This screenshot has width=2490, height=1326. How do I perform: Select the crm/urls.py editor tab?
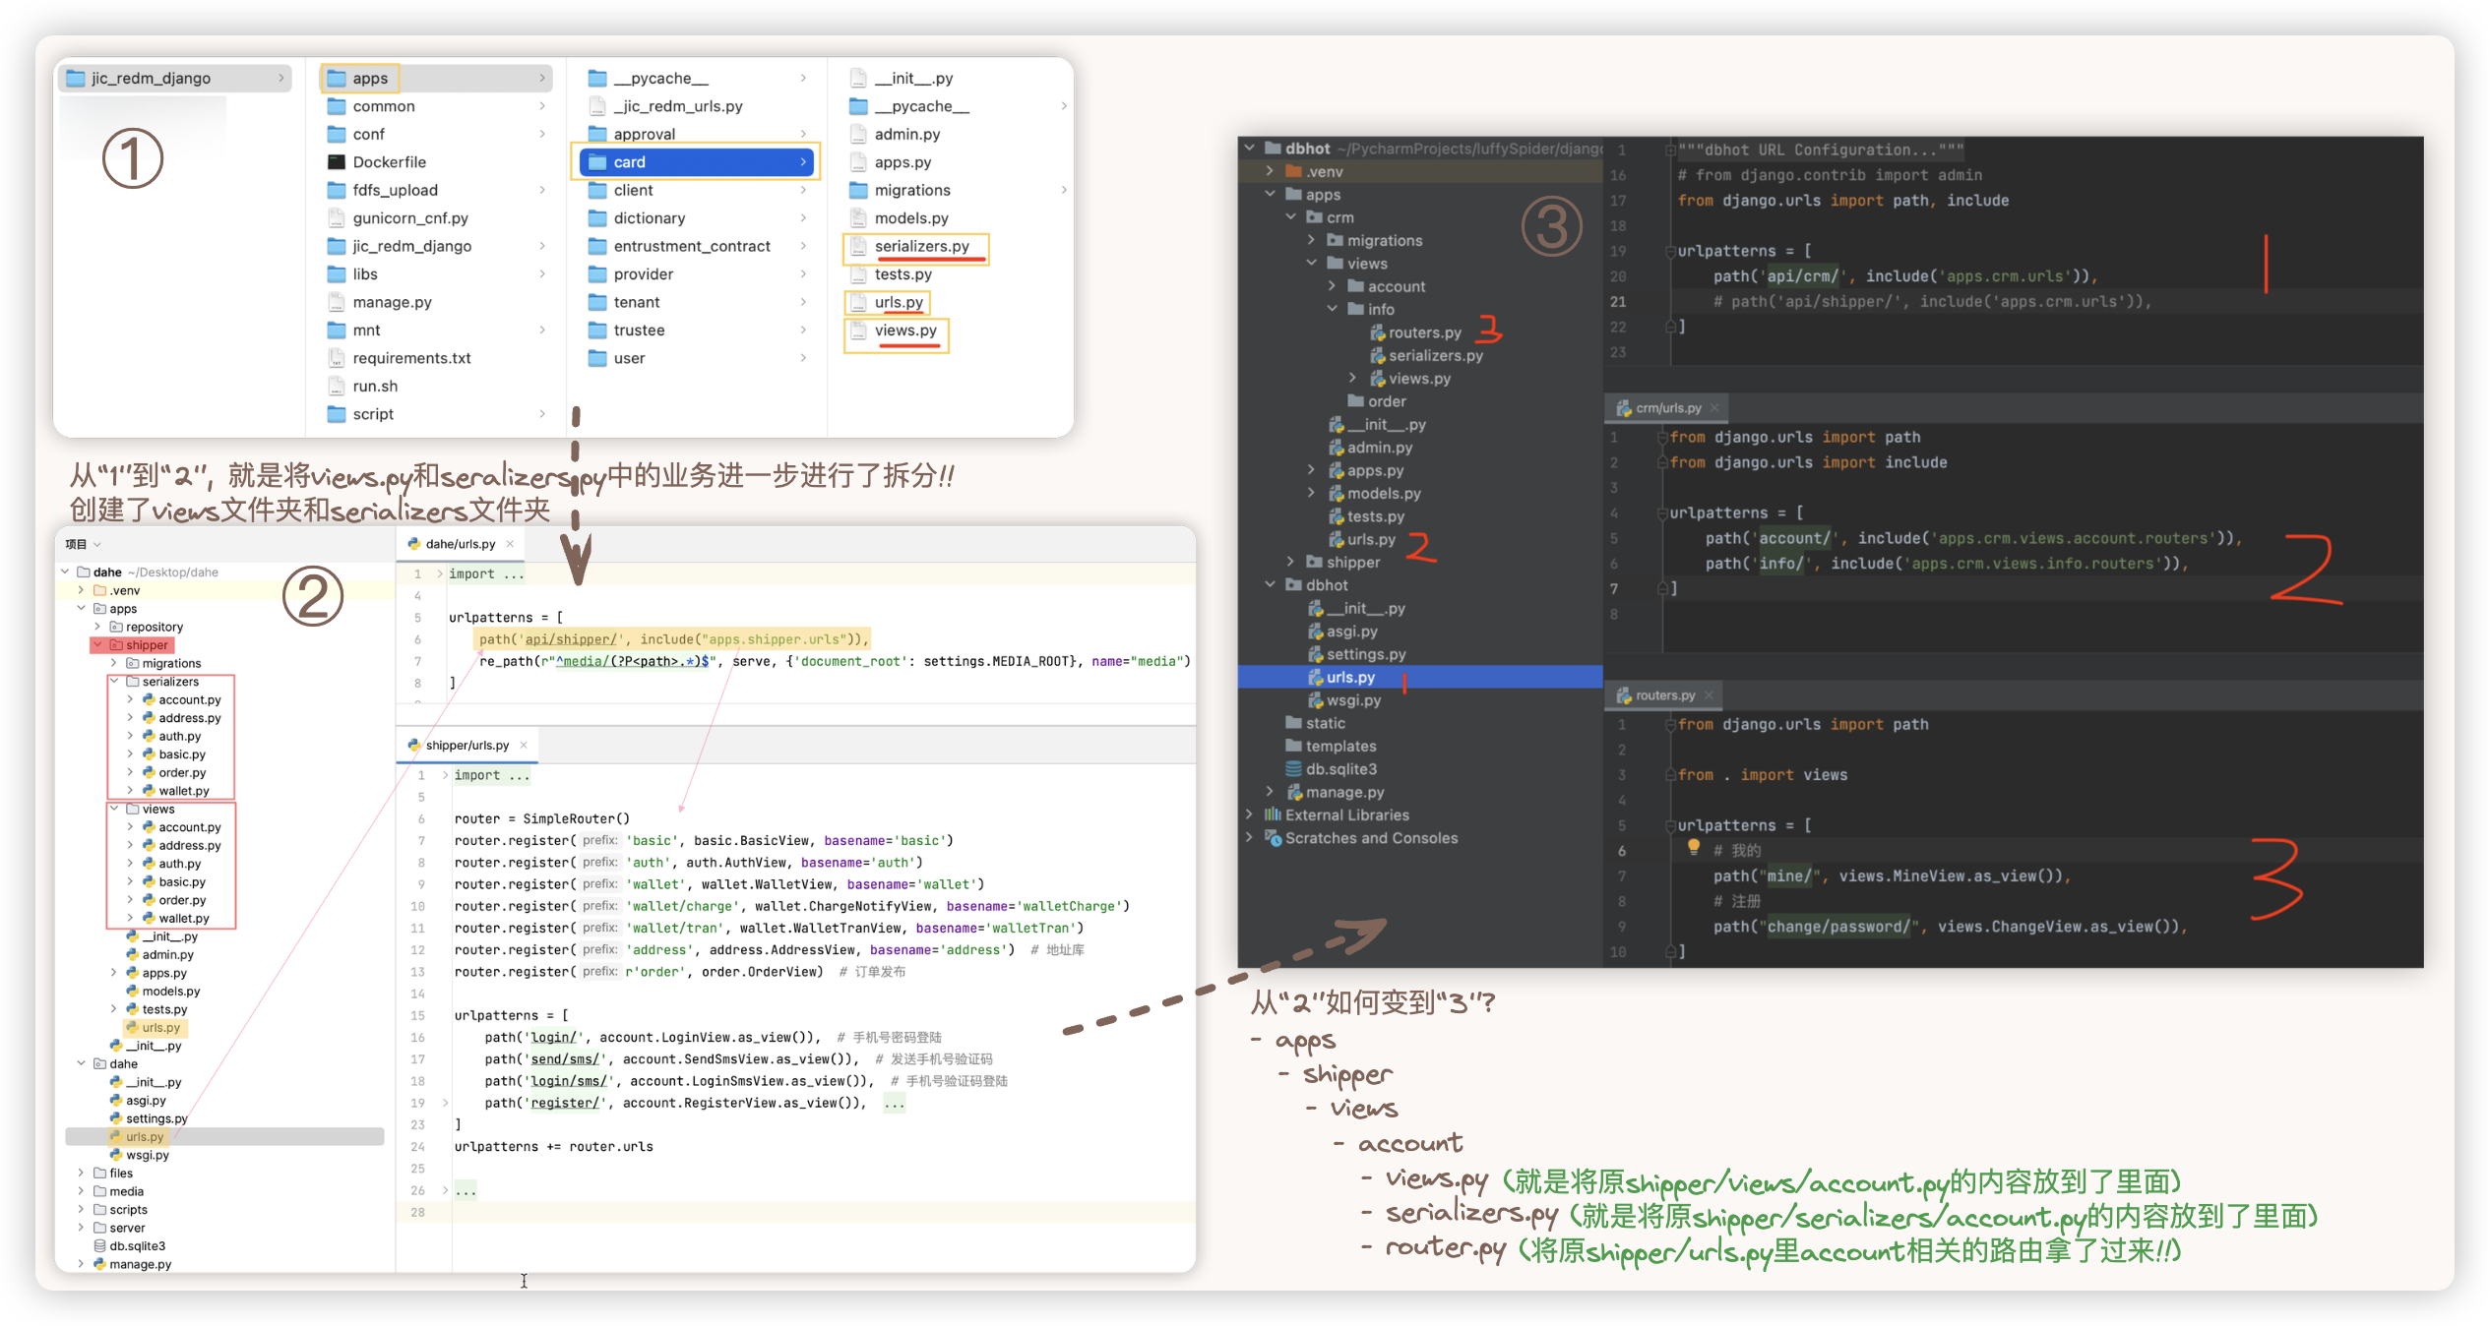(x=1667, y=408)
